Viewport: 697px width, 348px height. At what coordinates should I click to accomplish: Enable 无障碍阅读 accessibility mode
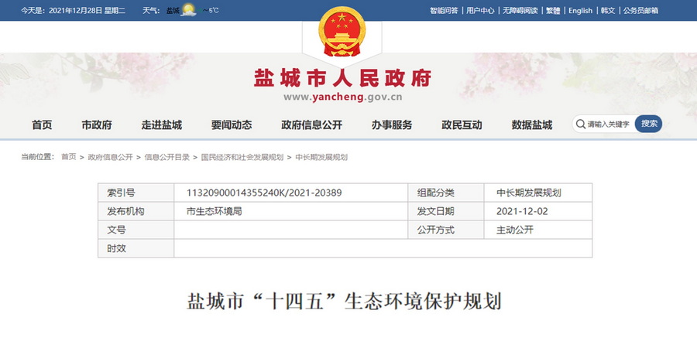coord(520,11)
